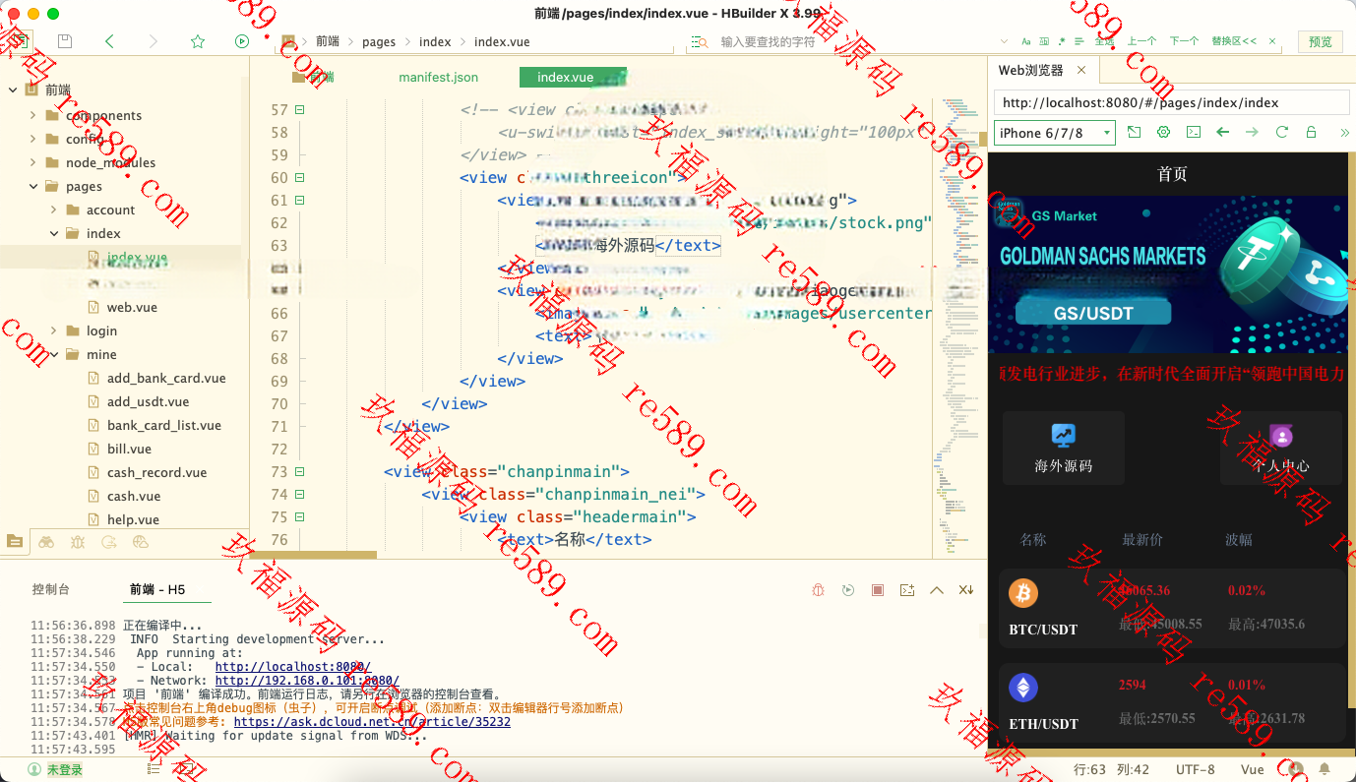The height and width of the screenshot is (782, 1356).
Task: Collapse the 前端 project root
Action: tap(13, 90)
